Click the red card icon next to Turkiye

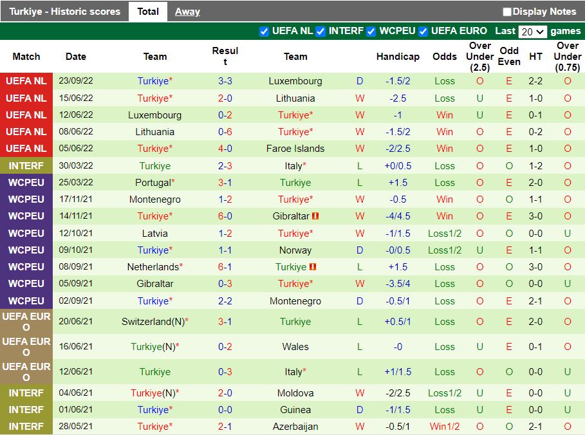(313, 267)
